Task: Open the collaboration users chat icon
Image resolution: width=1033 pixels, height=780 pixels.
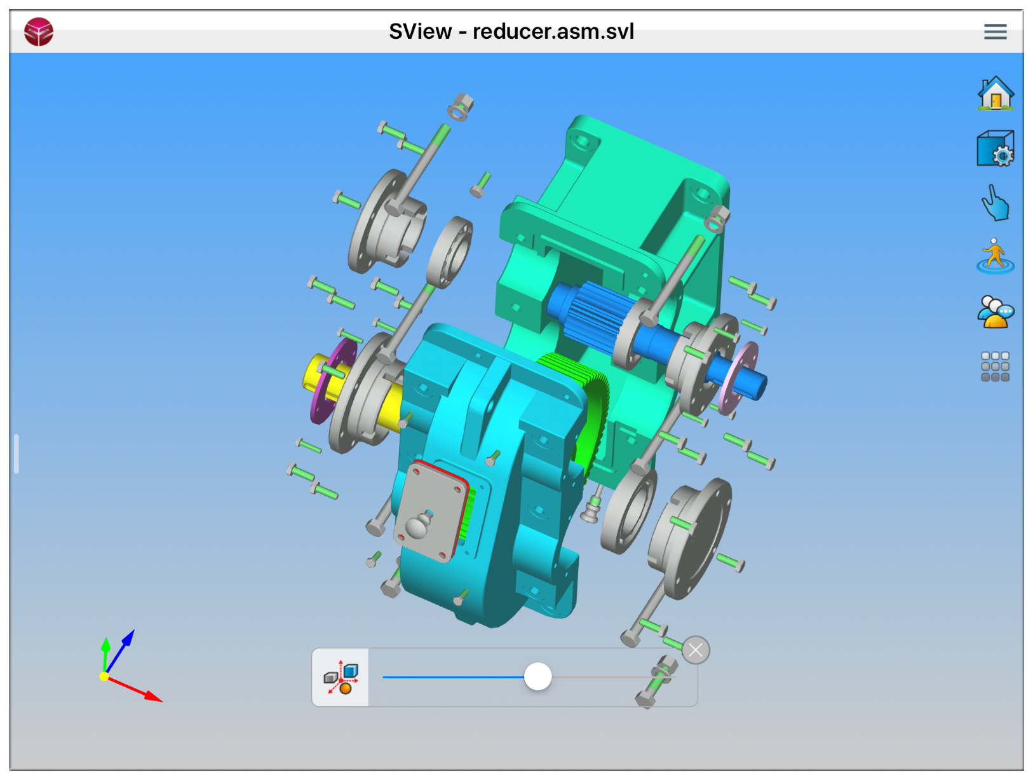Action: [995, 311]
